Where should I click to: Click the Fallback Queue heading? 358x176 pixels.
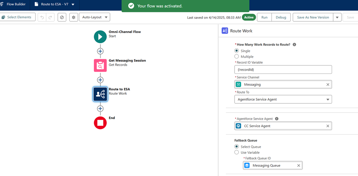246,140
